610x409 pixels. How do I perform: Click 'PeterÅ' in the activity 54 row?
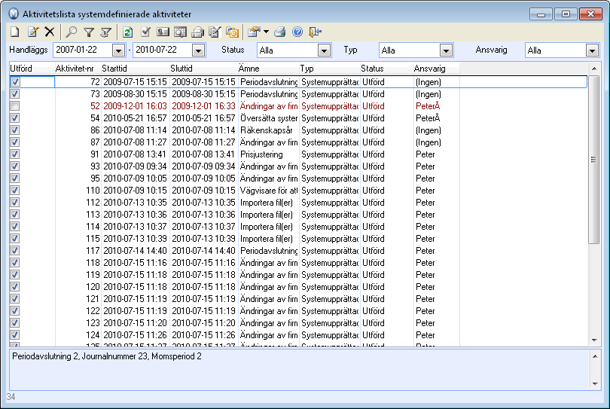tap(428, 118)
